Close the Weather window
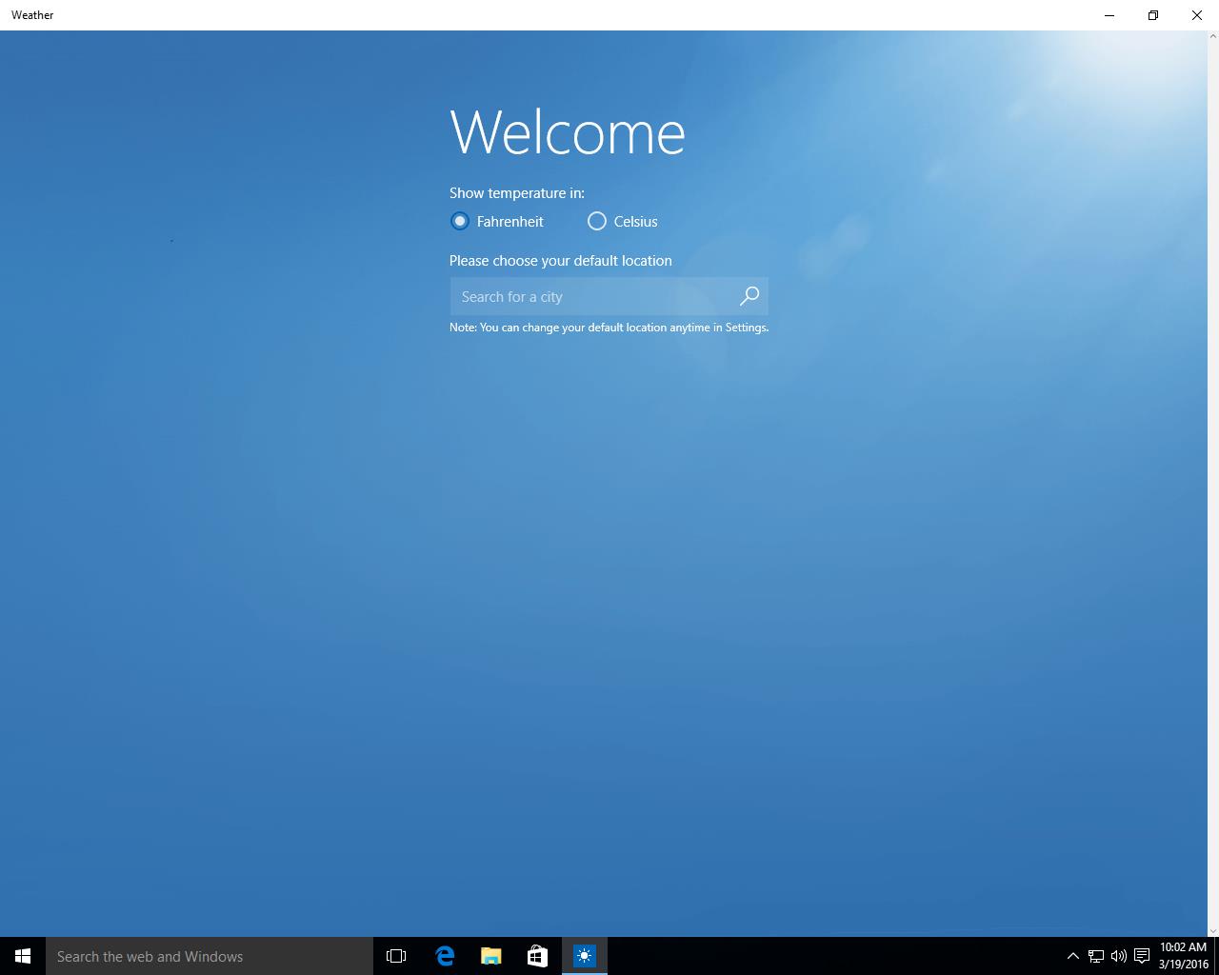Screen dimensions: 1219x975 coord(1197,15)
